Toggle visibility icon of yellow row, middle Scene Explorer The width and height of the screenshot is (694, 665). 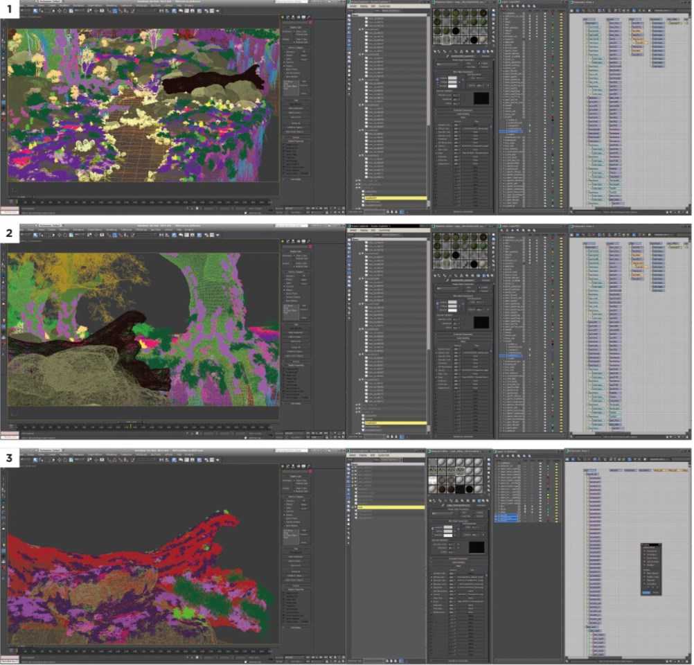[x=364, y=423]
